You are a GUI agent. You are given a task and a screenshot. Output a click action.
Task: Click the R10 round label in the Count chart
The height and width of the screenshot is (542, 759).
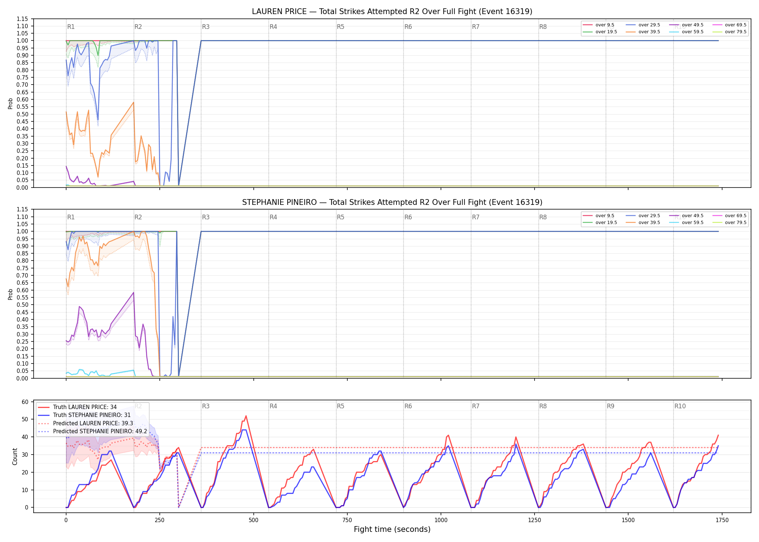680,406
